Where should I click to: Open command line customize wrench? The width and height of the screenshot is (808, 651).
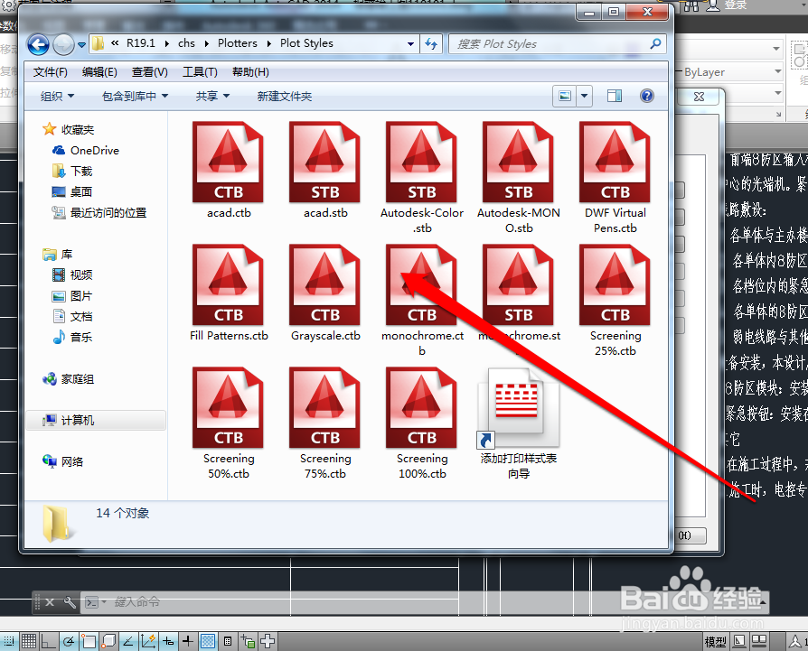[x=70, y=601]
